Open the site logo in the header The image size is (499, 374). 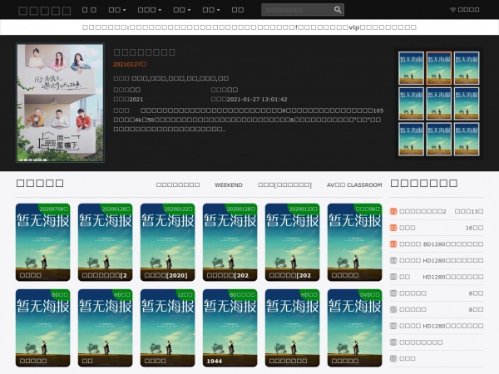point(45,11)
